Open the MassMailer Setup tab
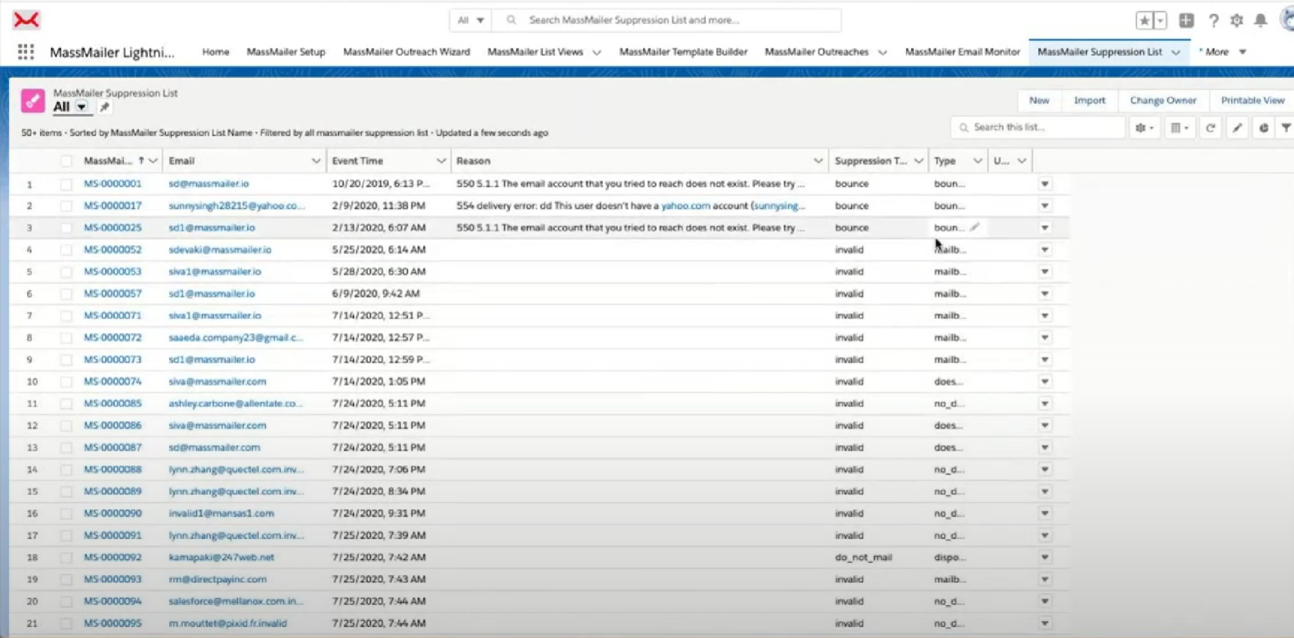The width and height of the screenshot is (1294, 638). [286, 52]
